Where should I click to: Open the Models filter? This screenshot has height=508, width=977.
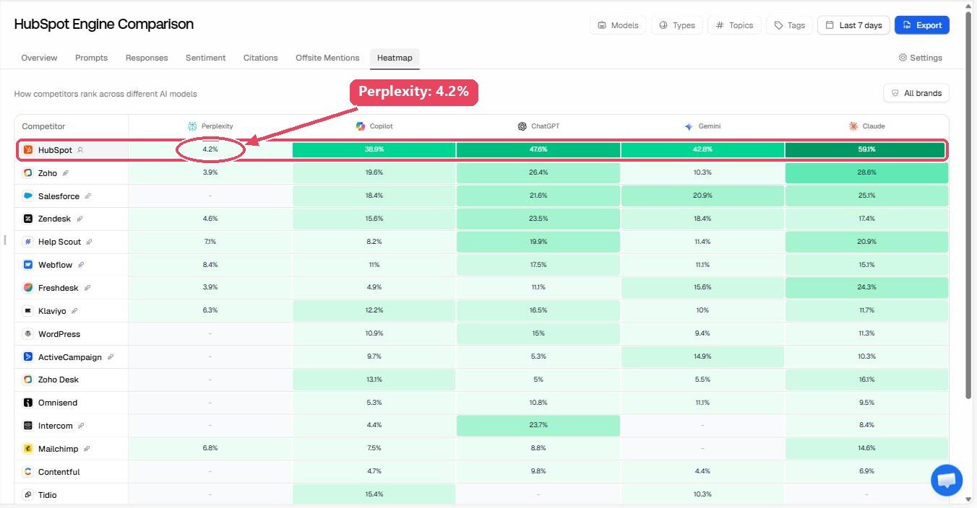coord(618,25)
